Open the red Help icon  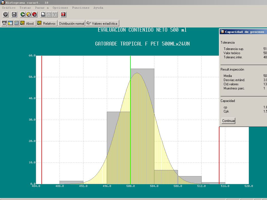point(63,14)
